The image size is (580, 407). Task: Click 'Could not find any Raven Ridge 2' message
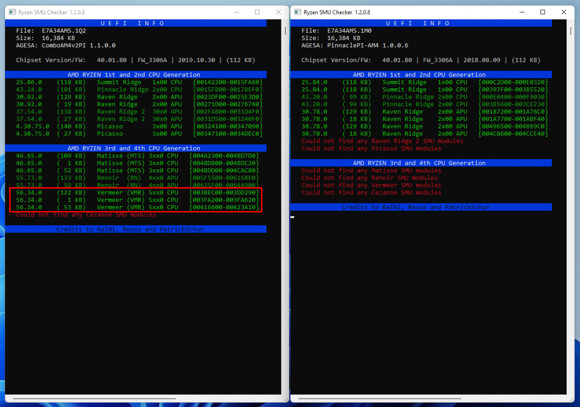pos(382,141)
